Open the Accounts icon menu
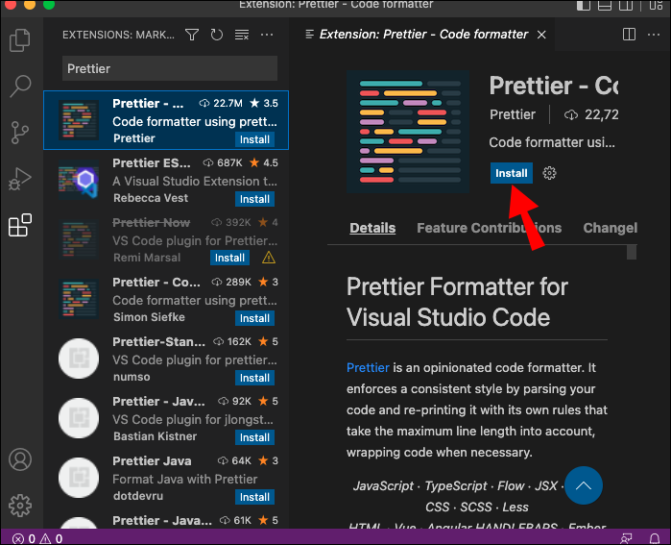 pyautogui.click(x=20, y=459)
